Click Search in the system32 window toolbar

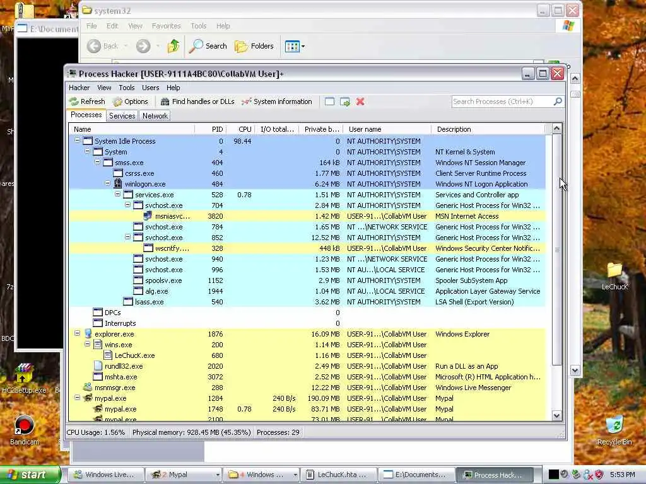(x=208, y=46)
